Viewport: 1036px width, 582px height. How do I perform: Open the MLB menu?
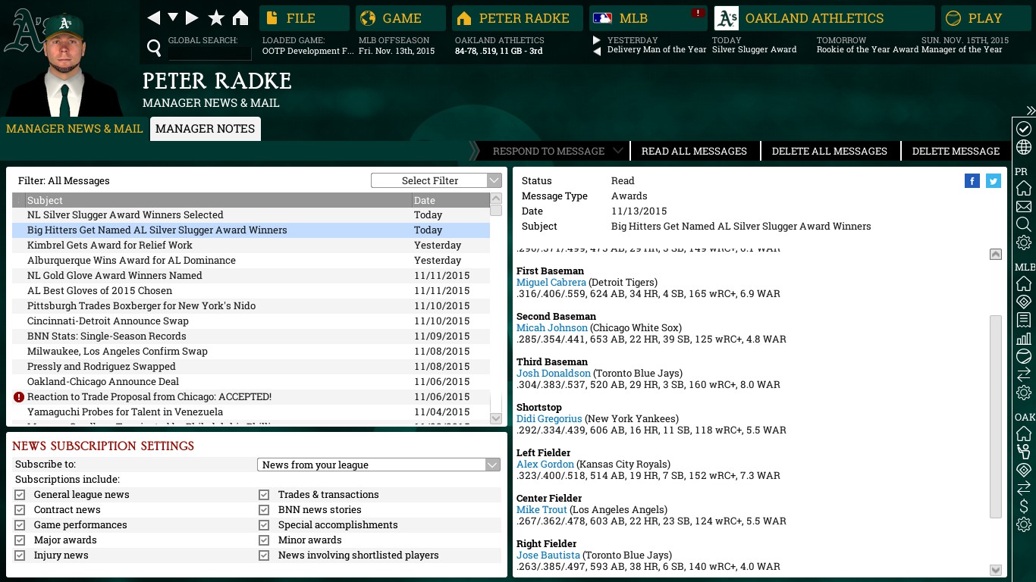click(x=648, y=18)
